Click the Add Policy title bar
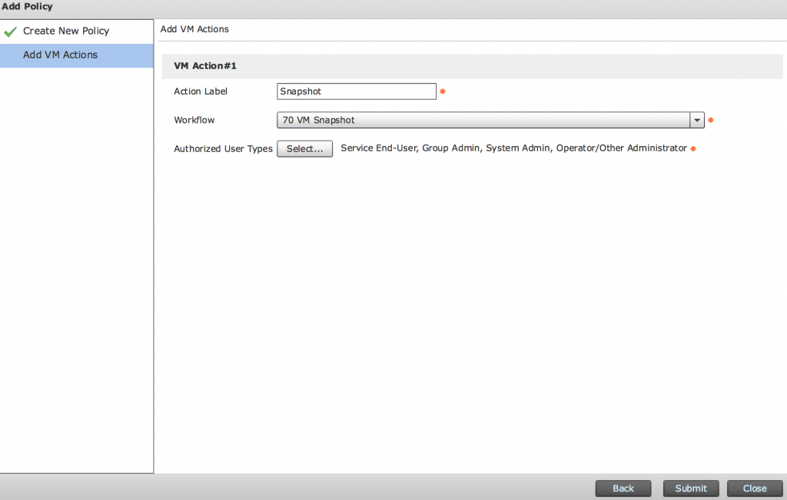787x500 pixels. pyautogui.click(x=28, y=6)
